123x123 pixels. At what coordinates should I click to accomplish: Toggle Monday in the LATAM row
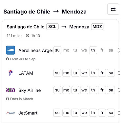(x=66, y=73)
